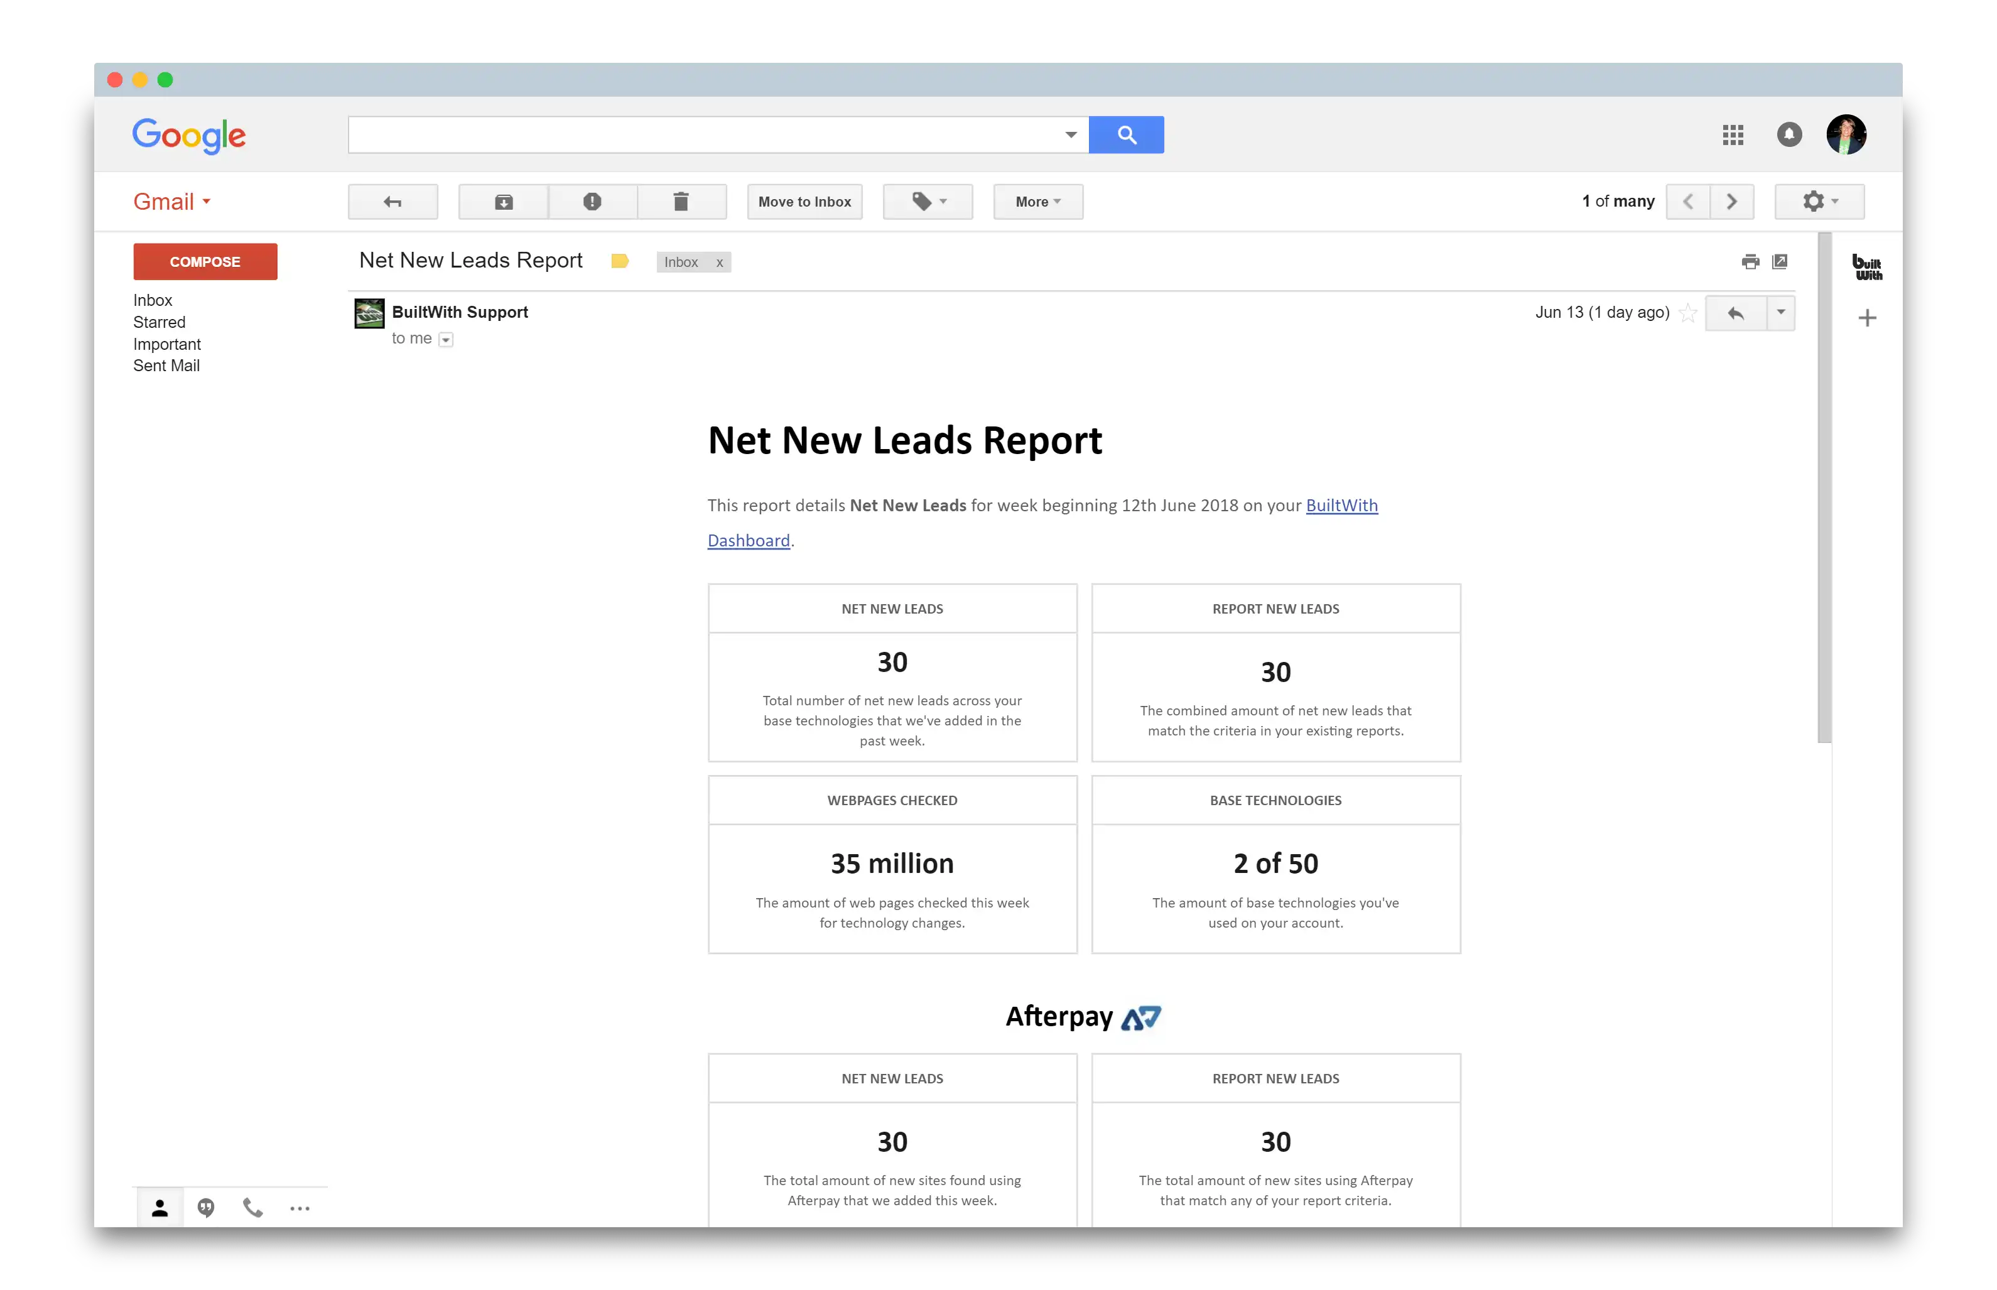Click the '2 of 50' value

1275,864
